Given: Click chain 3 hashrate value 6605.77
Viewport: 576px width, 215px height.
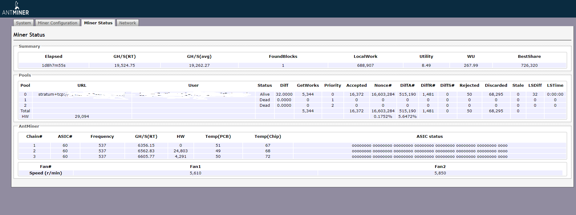Looking at the screenshot, I should pyautogui.click(x=146, y=157).
